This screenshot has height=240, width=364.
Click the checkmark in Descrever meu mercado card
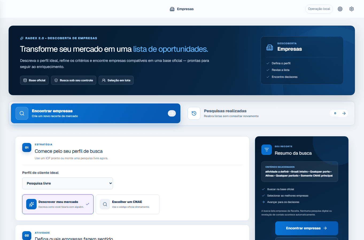click(87, 204)
